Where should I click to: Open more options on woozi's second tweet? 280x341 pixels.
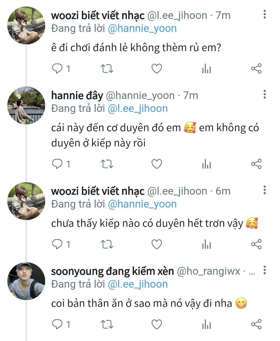(264, 190)
